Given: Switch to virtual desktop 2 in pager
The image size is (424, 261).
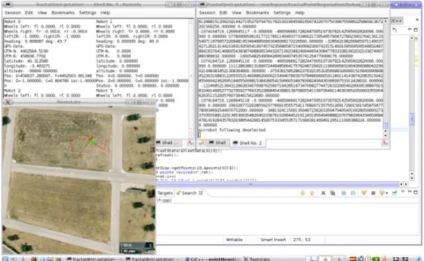Looking at the screenshot, I should coord(325,259).
